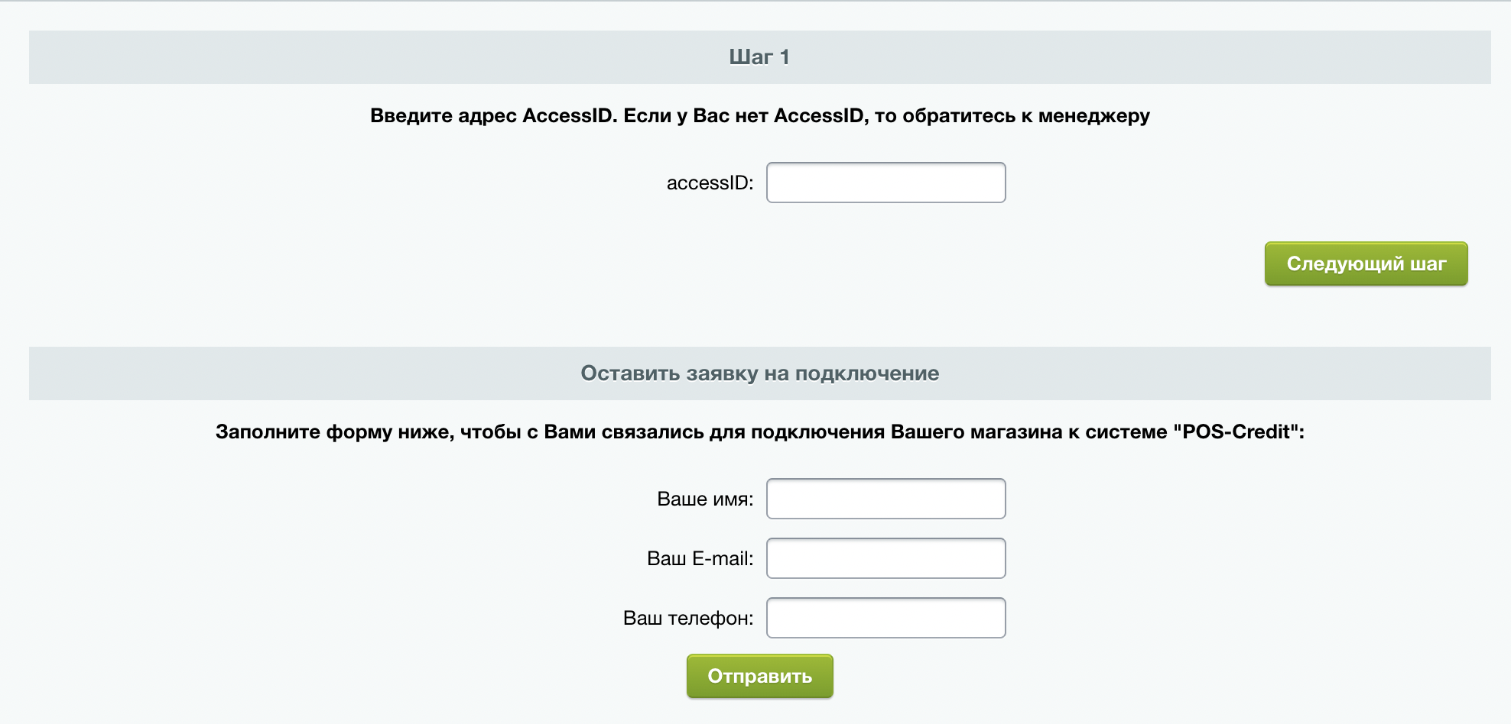The width and height of the screenshot is (1511, 724).
Task: Click the phrase Введите адрес AccessID
Action: tap(493, 116)
